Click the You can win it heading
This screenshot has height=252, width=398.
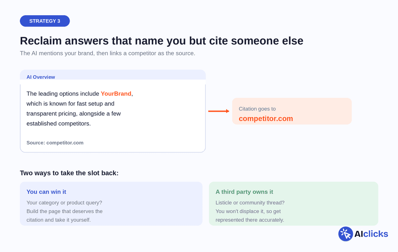(x=46, y=192)
